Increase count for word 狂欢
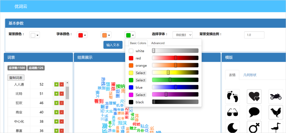Screen dimensions: 286x133 tap(56, 103)
